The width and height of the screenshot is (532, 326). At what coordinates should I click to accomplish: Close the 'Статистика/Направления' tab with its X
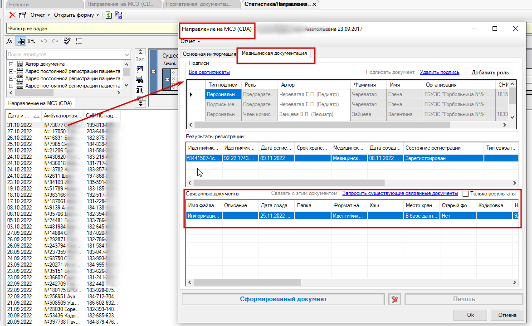[314, 5]
